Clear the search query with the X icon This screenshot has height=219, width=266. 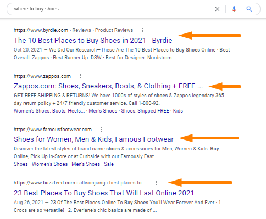pos(217,9)
